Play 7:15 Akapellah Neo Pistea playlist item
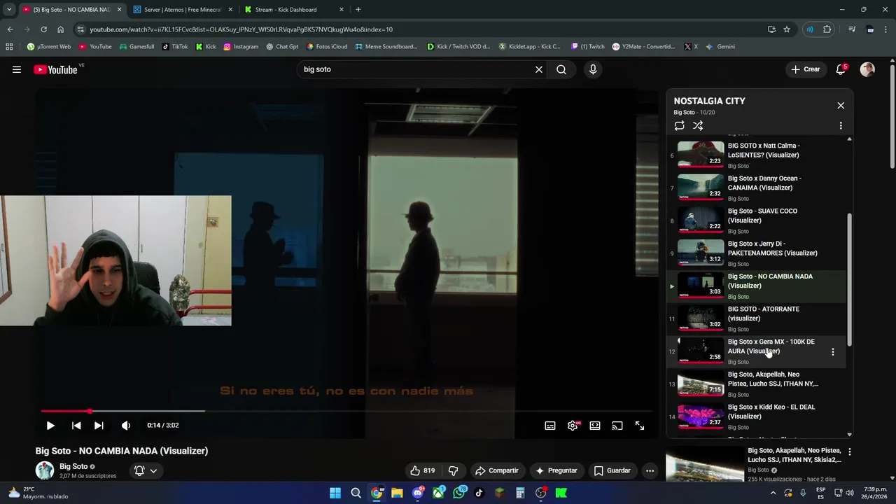Viewport: 896px width, 504px height. click(756, 384)
